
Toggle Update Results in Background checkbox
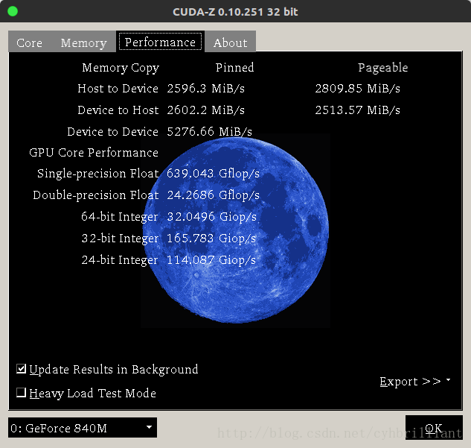click(x=108, y=369)
